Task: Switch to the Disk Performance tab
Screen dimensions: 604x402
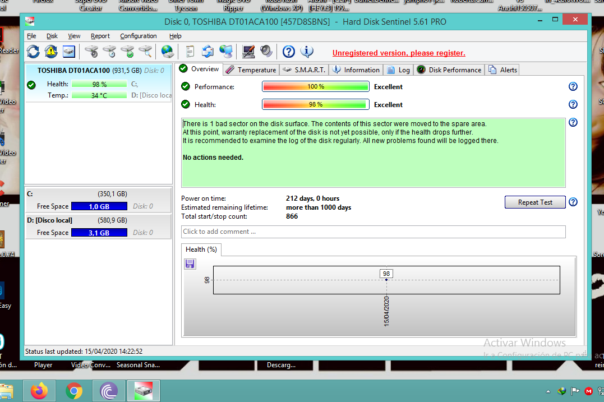Action: (x=449, y=70)
